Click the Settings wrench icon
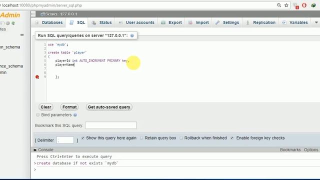This screenshot has height=180, width=320. pos(217,22)
